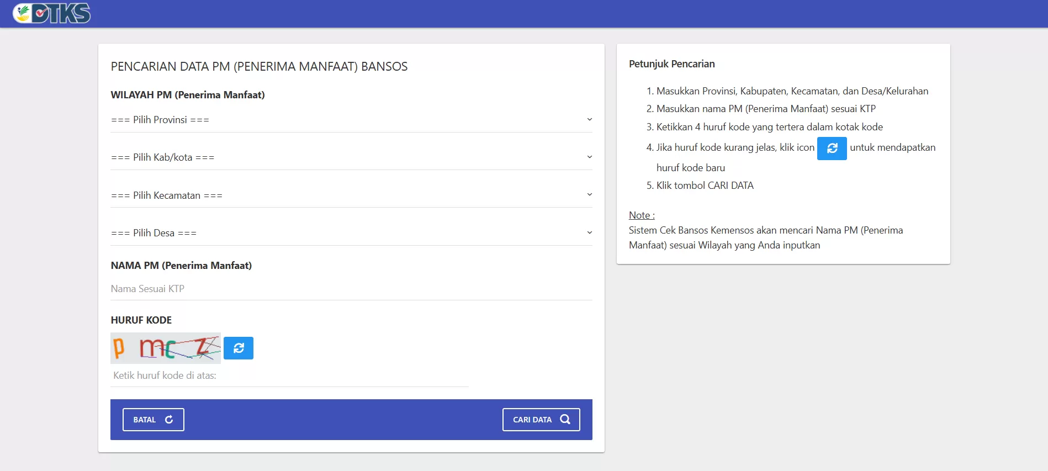Click the Petunjuk Pencarian heading
Image resolution: width=1048 pixels, height=471 pixels.
tap(671, 64)
